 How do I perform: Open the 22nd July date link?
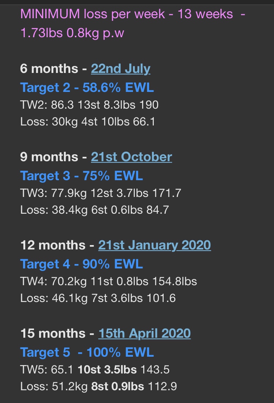pyautogui.click(x=121, y=69)
